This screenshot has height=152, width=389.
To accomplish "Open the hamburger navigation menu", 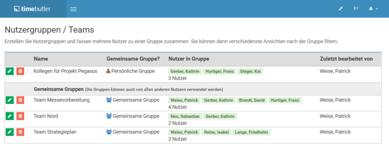I will point(73,9).
